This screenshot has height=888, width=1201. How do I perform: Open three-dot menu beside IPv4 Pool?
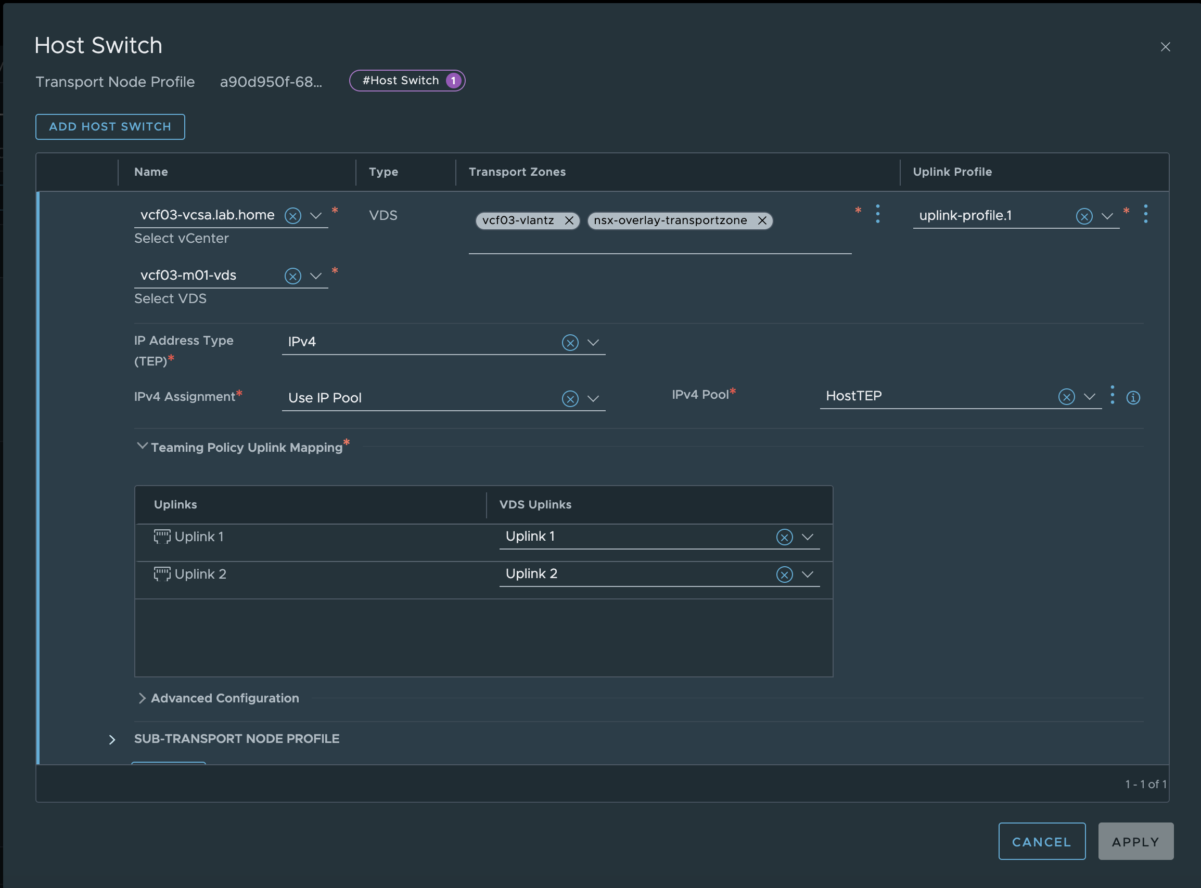coord(1112,395)
